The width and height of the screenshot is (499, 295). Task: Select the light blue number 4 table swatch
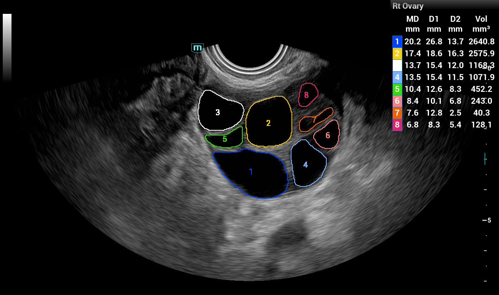(397, 77)
